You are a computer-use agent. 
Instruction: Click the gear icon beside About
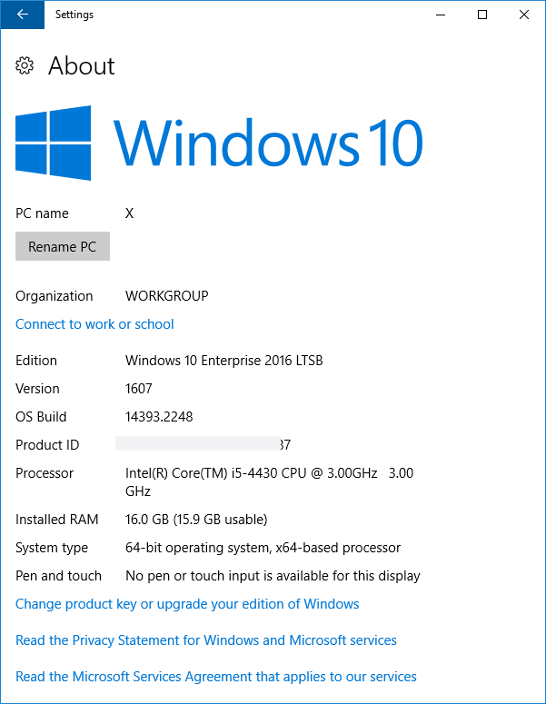[x=25, y=65]
